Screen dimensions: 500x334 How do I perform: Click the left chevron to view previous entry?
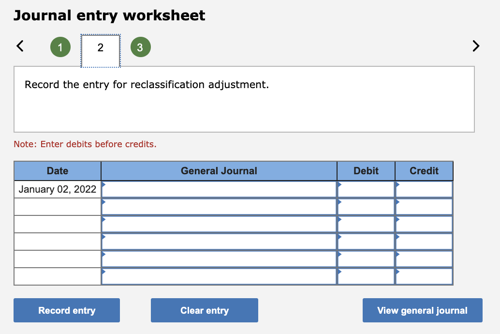[19, 46]
